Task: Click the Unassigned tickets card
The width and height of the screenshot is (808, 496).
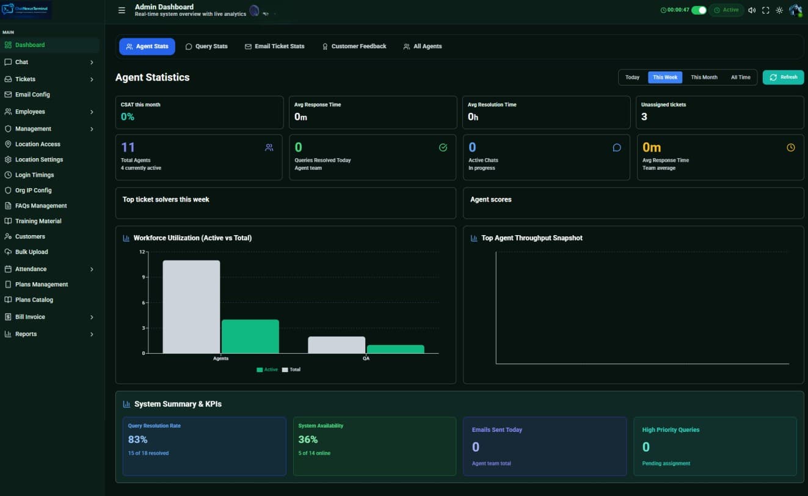Action: click(x=721, y=112)
